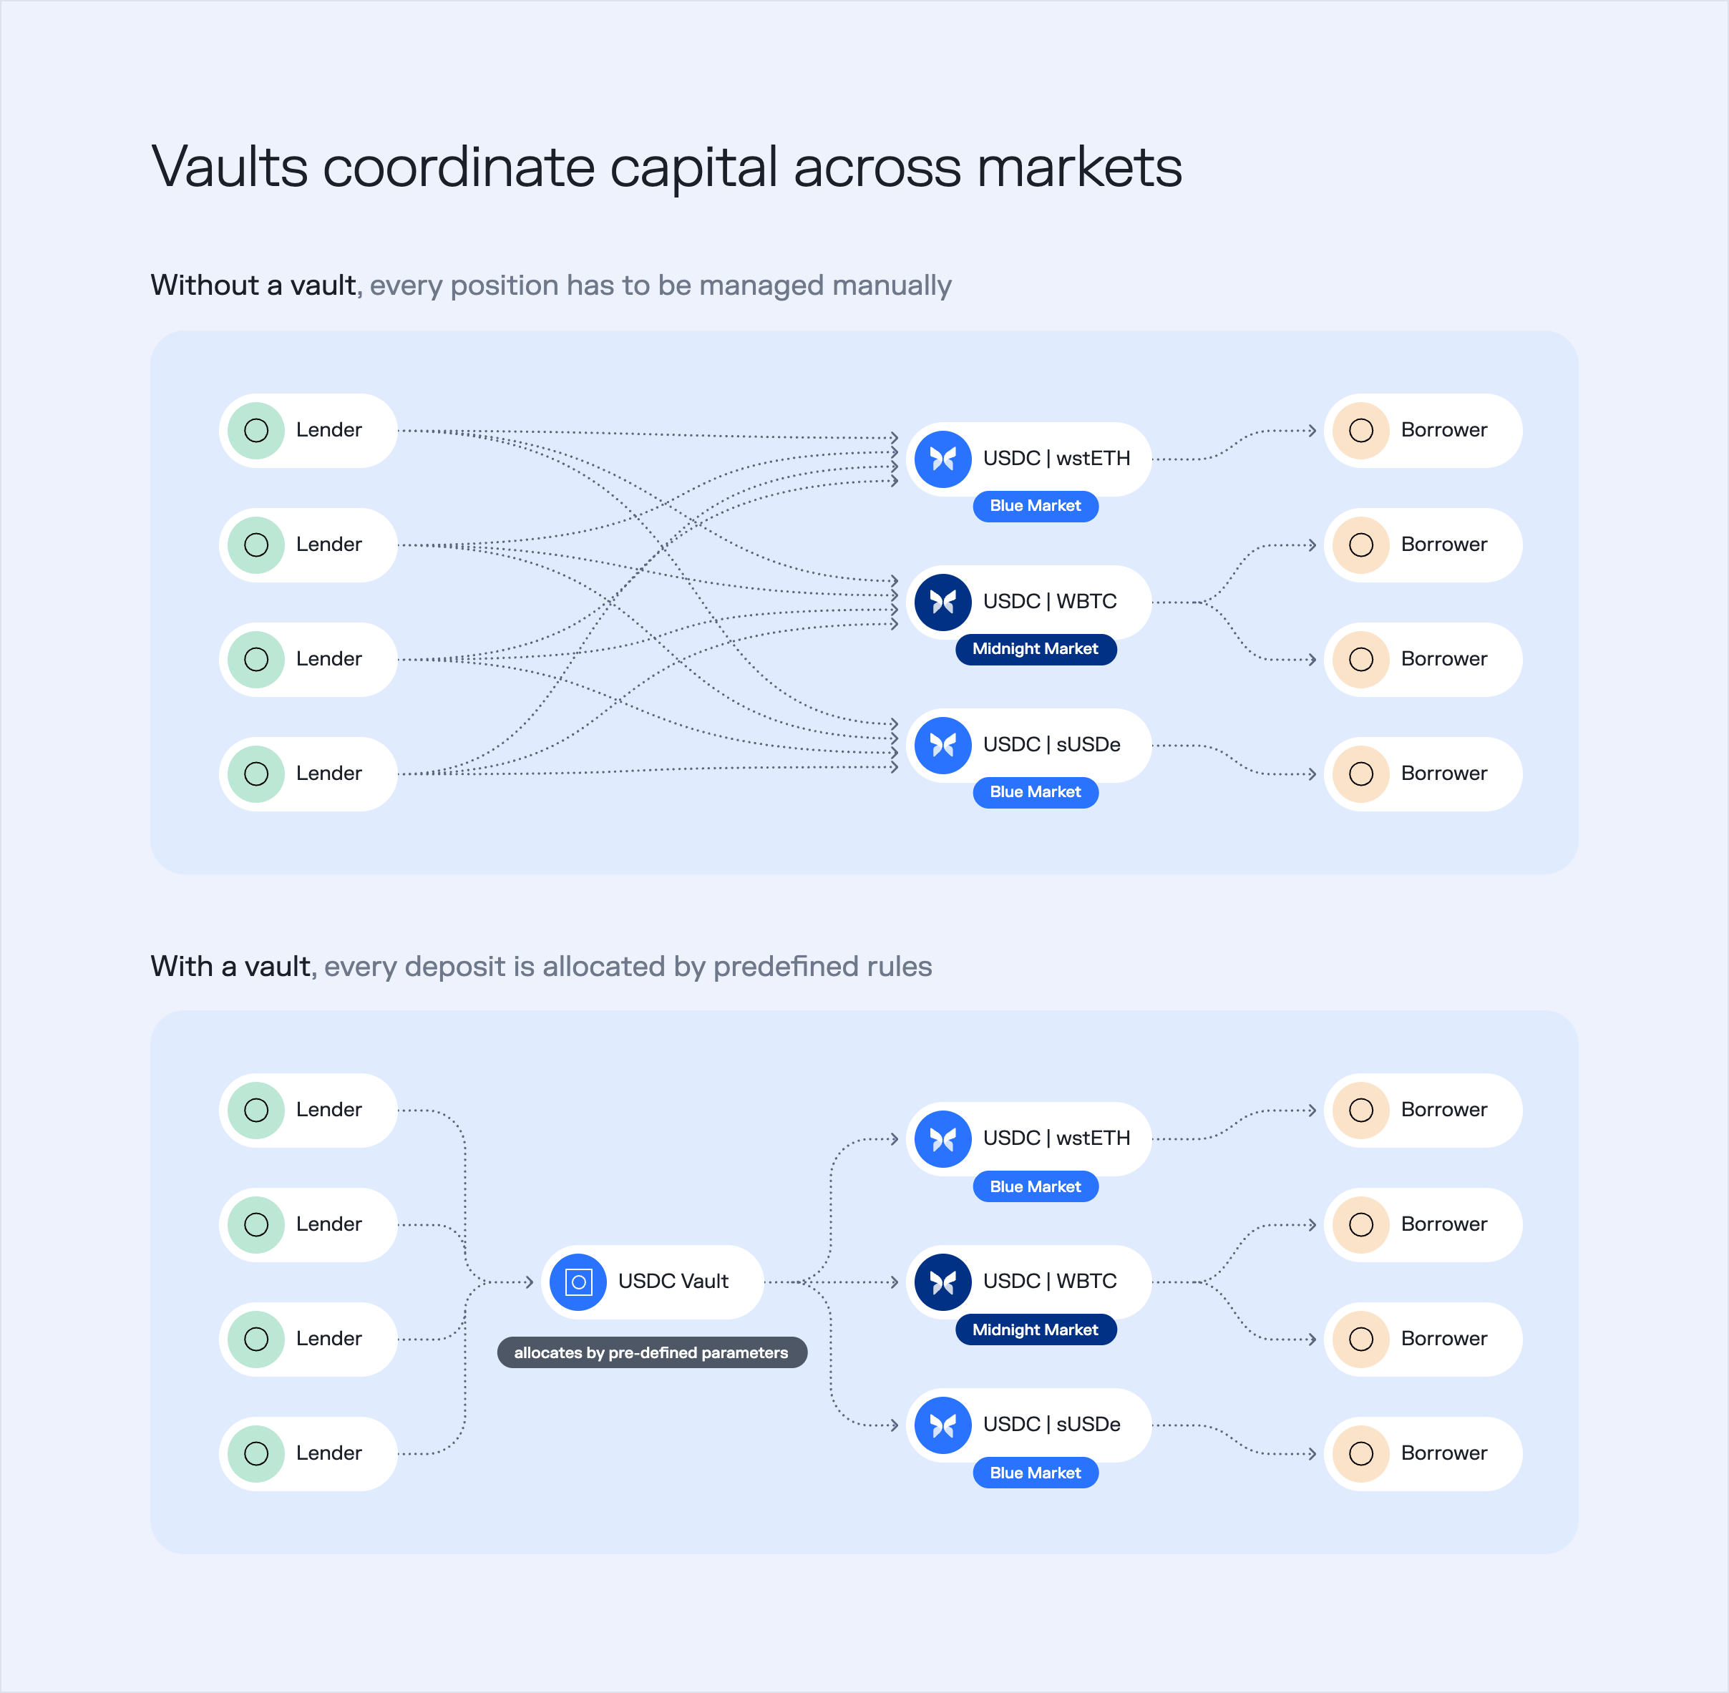This screenshot has height=1693, width=1729.
Task: Click the butterfly icon of top USDC | wstETH market
Action: tap(943, 459)
